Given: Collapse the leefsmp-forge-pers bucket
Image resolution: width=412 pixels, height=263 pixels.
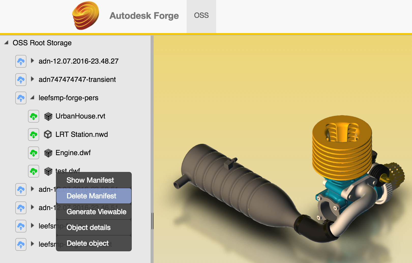Looking at the screenshot, I should point(32,97).
